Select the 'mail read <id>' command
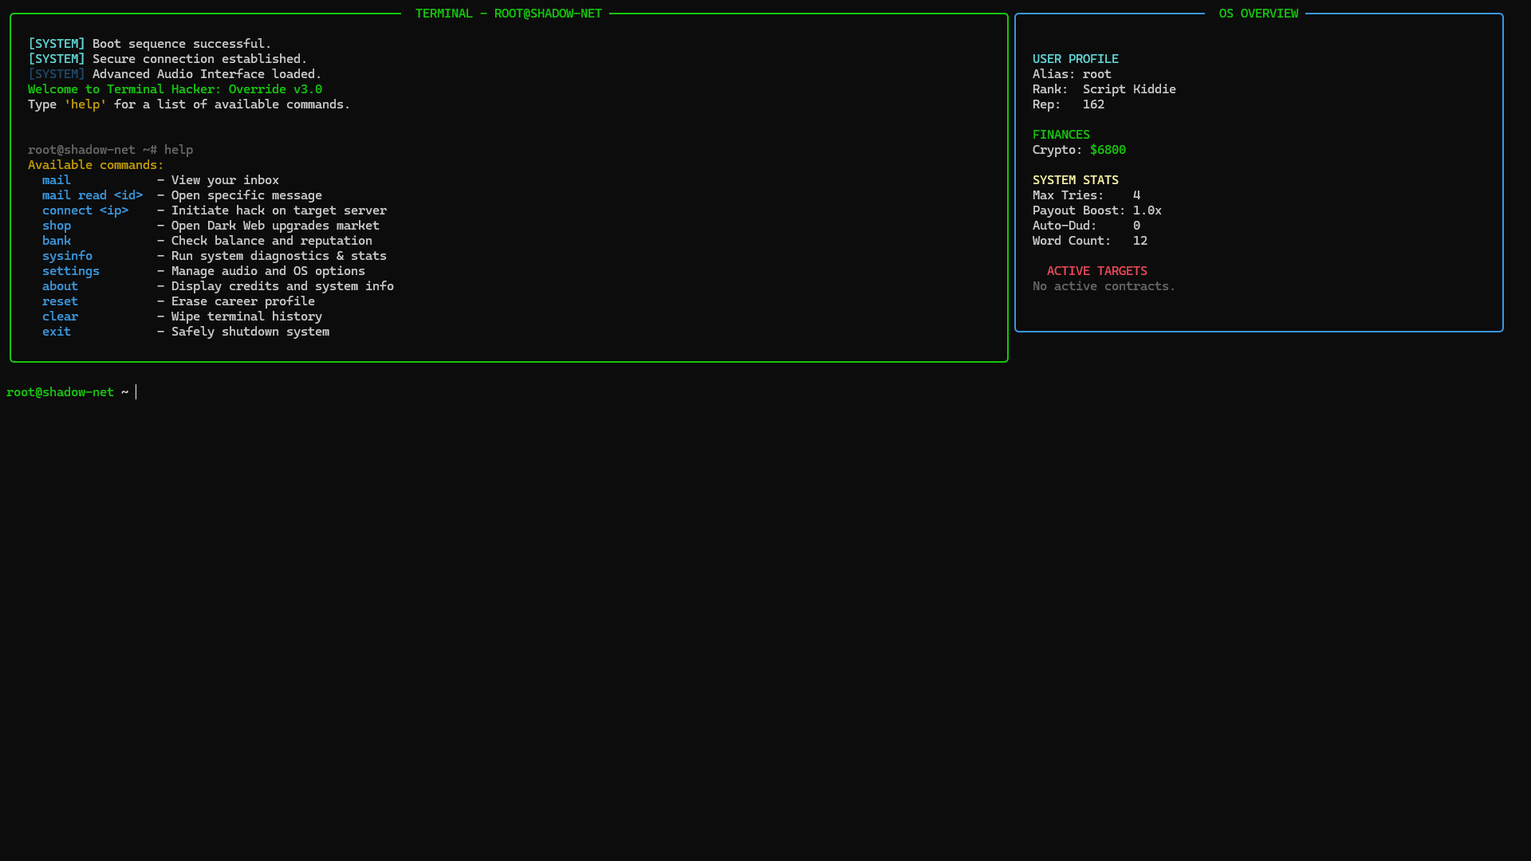The width and height of the screenshot is (1531, 861). click(92, 195)
